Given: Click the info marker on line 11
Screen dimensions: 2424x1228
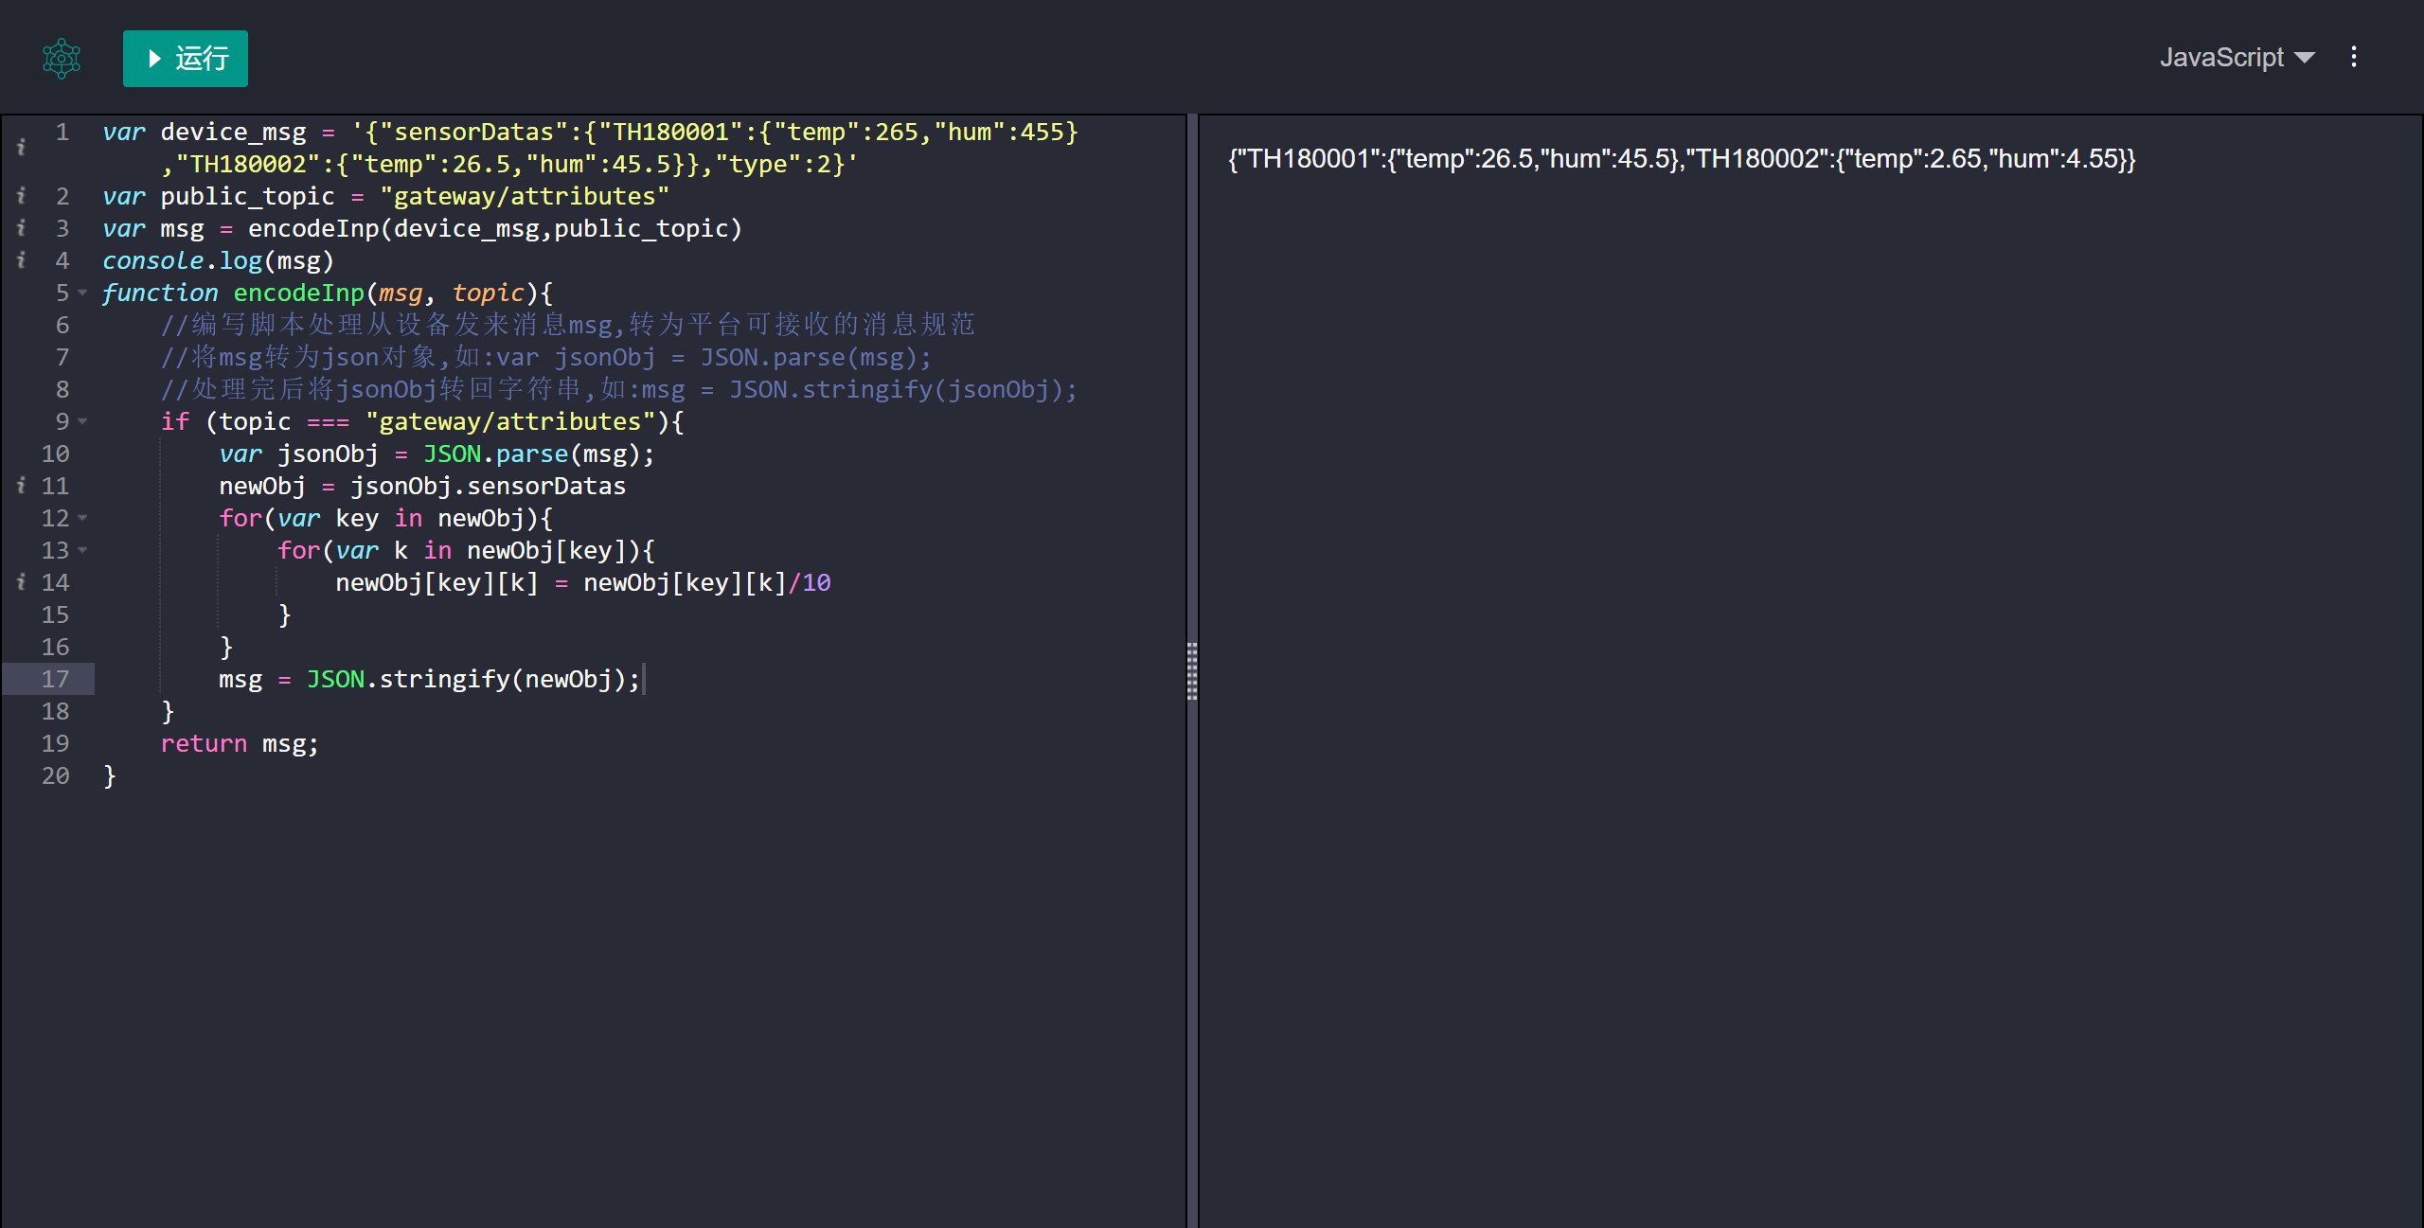Looking at the screenshot, I should 21,486.
